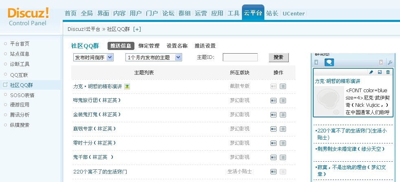The width and height of the screenshot is (400, 182).
Task: Open the 发布时间倒序 sort dropdown
Action: pos(93,58)
